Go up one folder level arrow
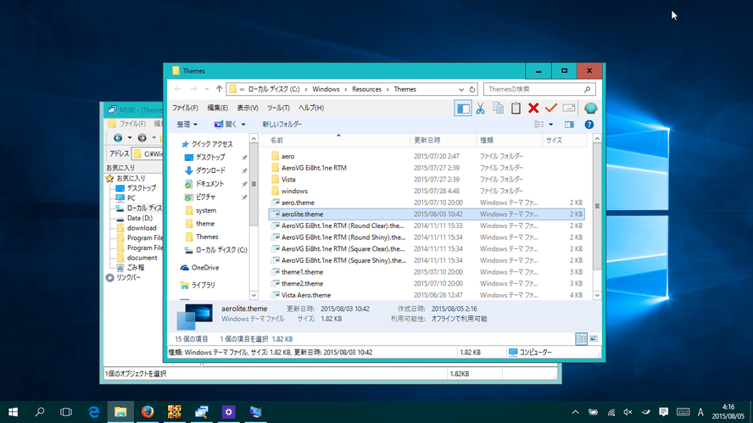The height and width of the screenshot is (423, 753). pos(219,89)
